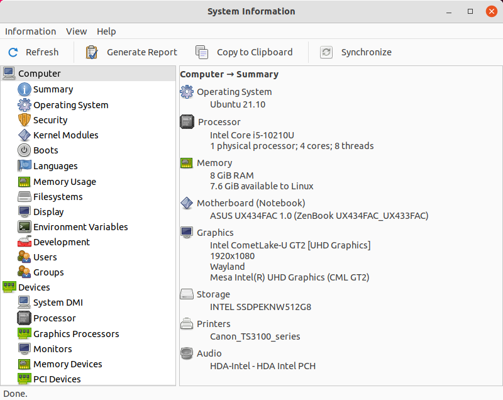Open Graphics Processors under Devices
This screenshot has width=503, height=400.
(76, 334)
